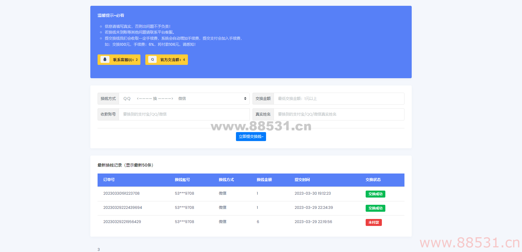Click the 订单号 column header
The height and width of the screenshot is (252, 522).
[x=109, y=180]
